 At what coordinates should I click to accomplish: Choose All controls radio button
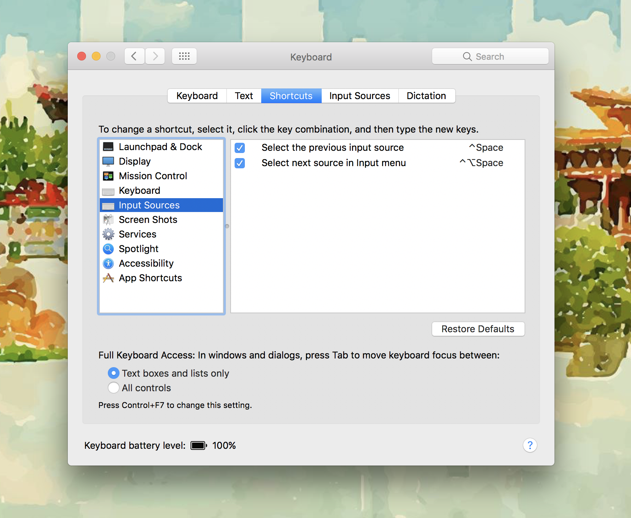pyautogui.click(x=114, y=388)
